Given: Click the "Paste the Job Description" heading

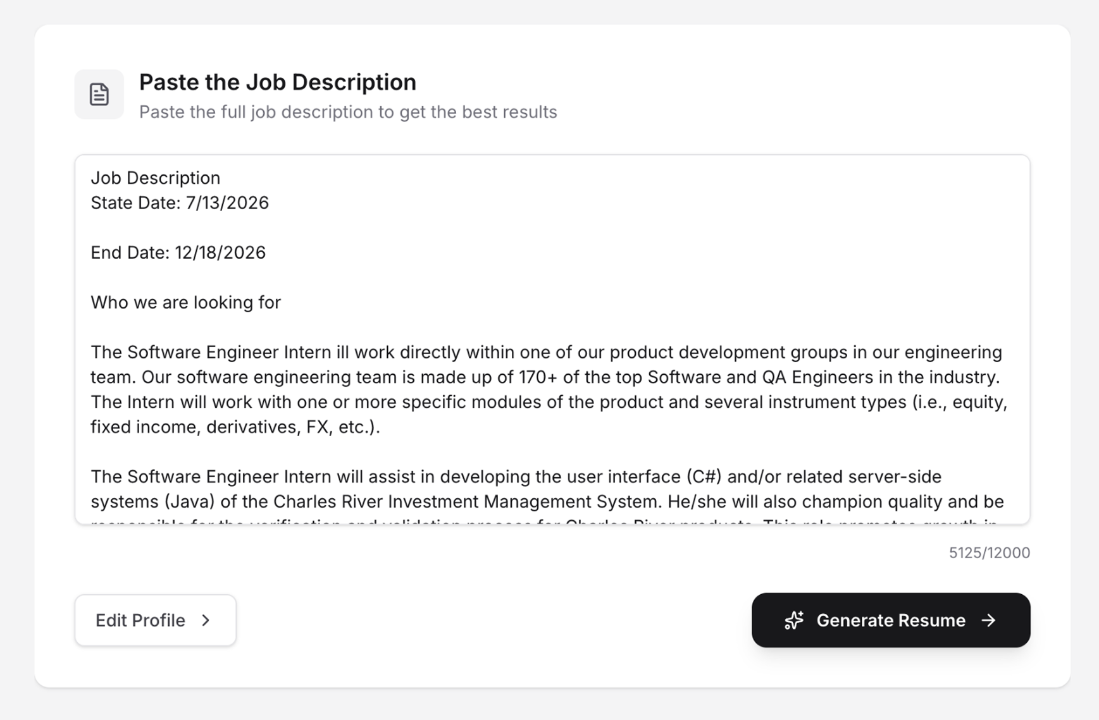Looking at the screenshot, I should pyautogui.click(x=277, y=82).
